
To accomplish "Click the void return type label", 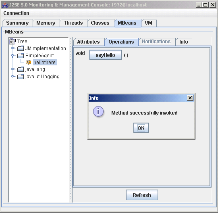I will pyautogui.click(x=80, y=53).
